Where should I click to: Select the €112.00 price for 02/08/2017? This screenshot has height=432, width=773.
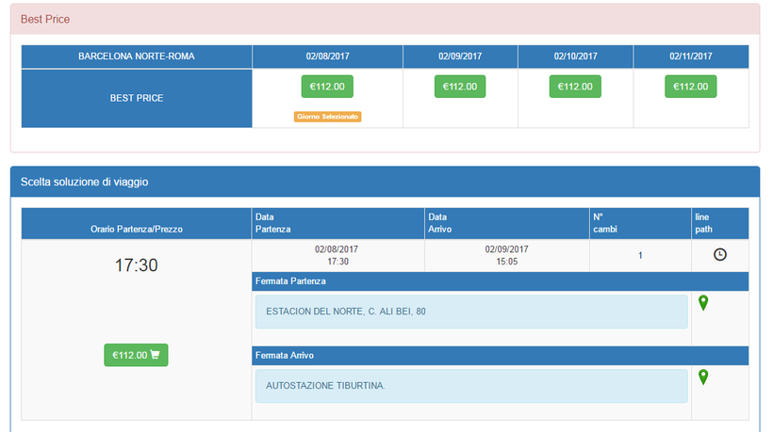pos(327,87)
